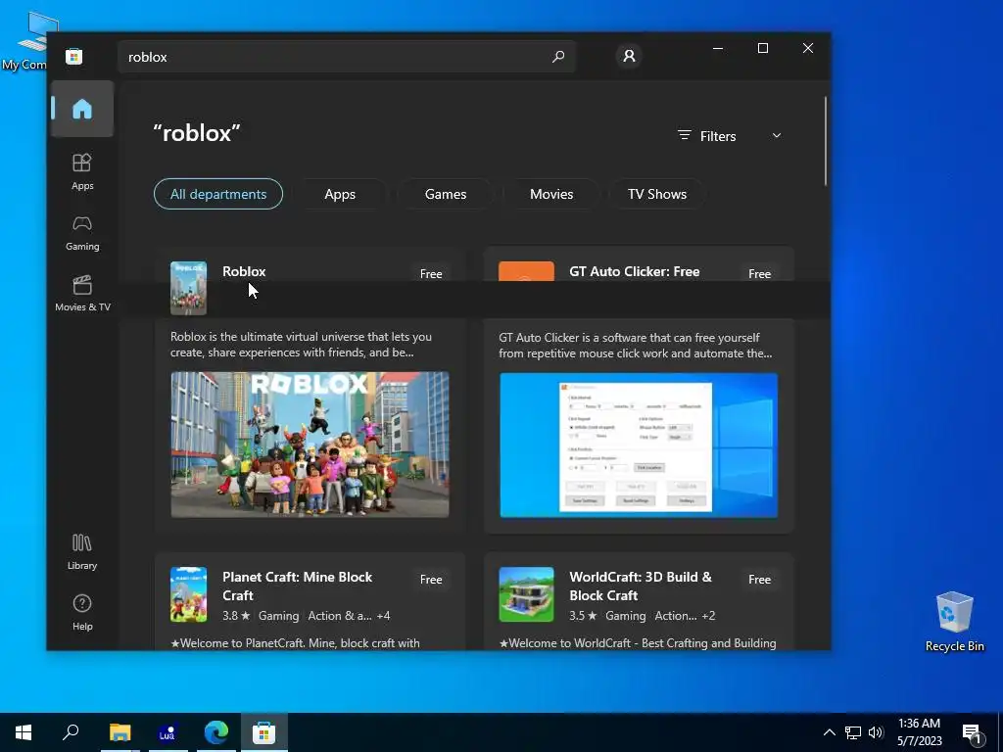Image resolution: width=1003 pixels, height=752 pixels.
Task: Open the Gaming section in the sidebar
Action: (82, 233)
